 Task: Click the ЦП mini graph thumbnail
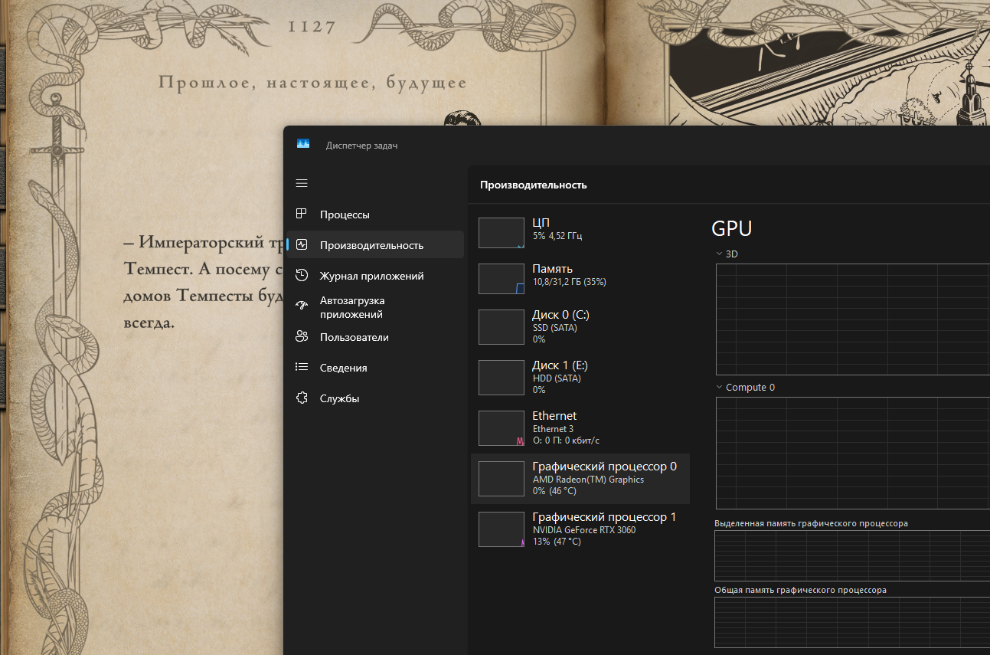(x=502, y=232)
